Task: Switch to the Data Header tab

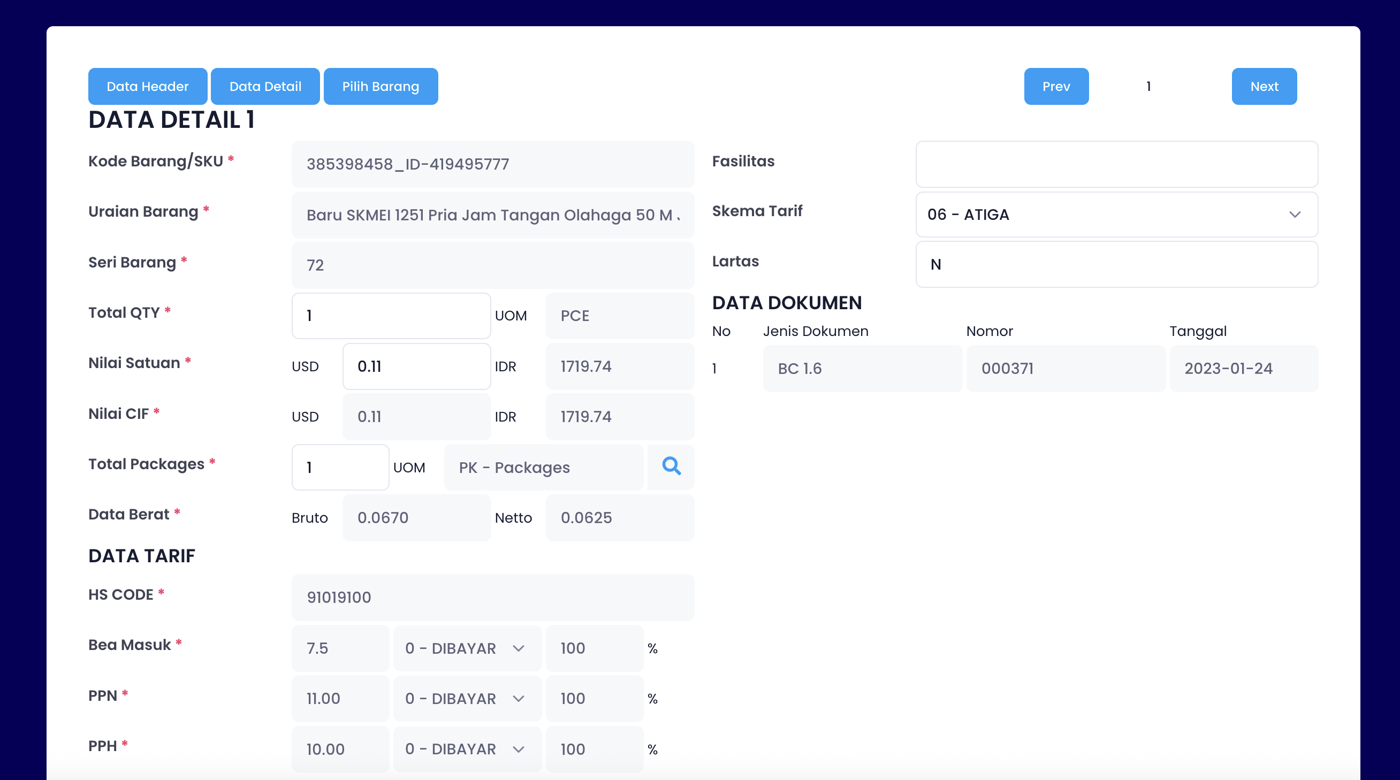Action: (x=147, y=86)
